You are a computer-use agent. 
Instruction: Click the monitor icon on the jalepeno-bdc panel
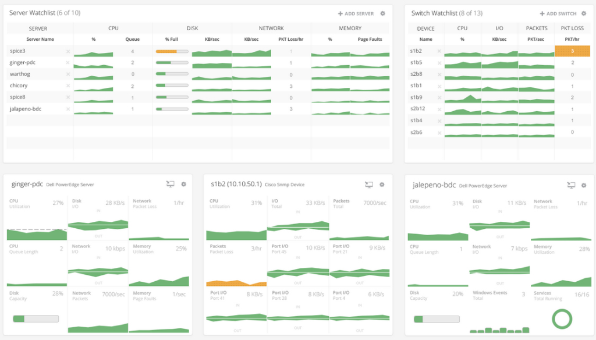coord(570,184)
